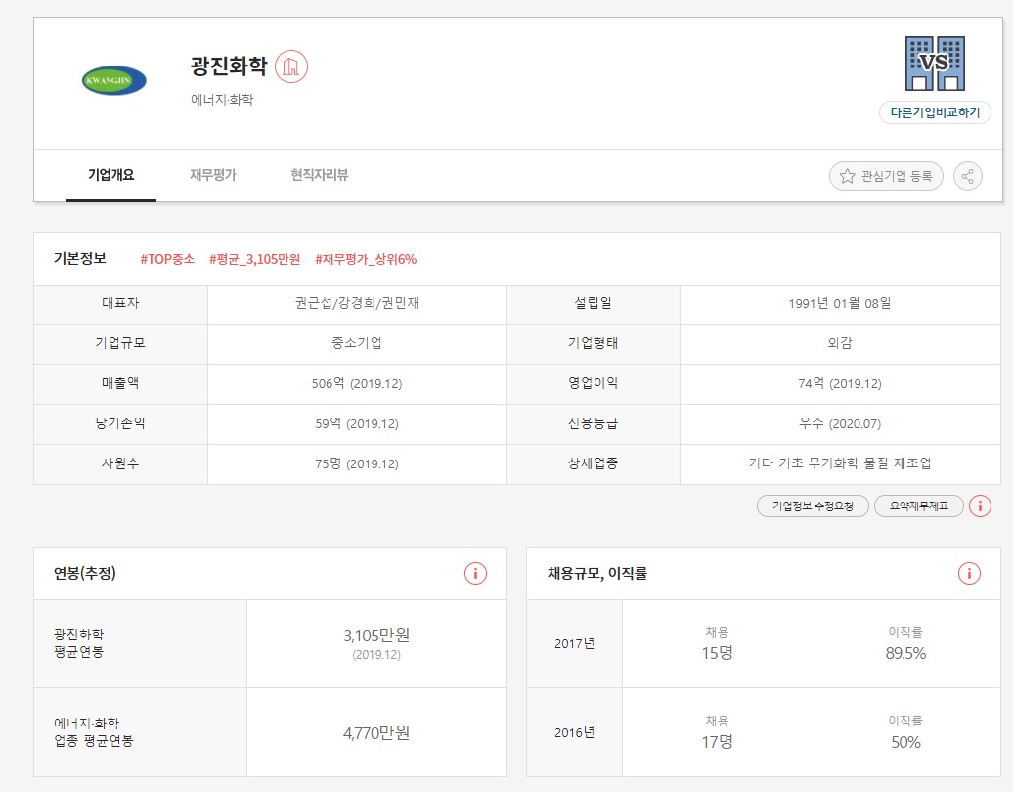1013x792 pixels.
Task: Select the 기본정보 section heading
Action: click(80, 258)
